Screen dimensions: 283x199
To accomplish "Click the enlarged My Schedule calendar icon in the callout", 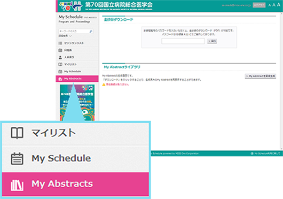I will (17, 158).
